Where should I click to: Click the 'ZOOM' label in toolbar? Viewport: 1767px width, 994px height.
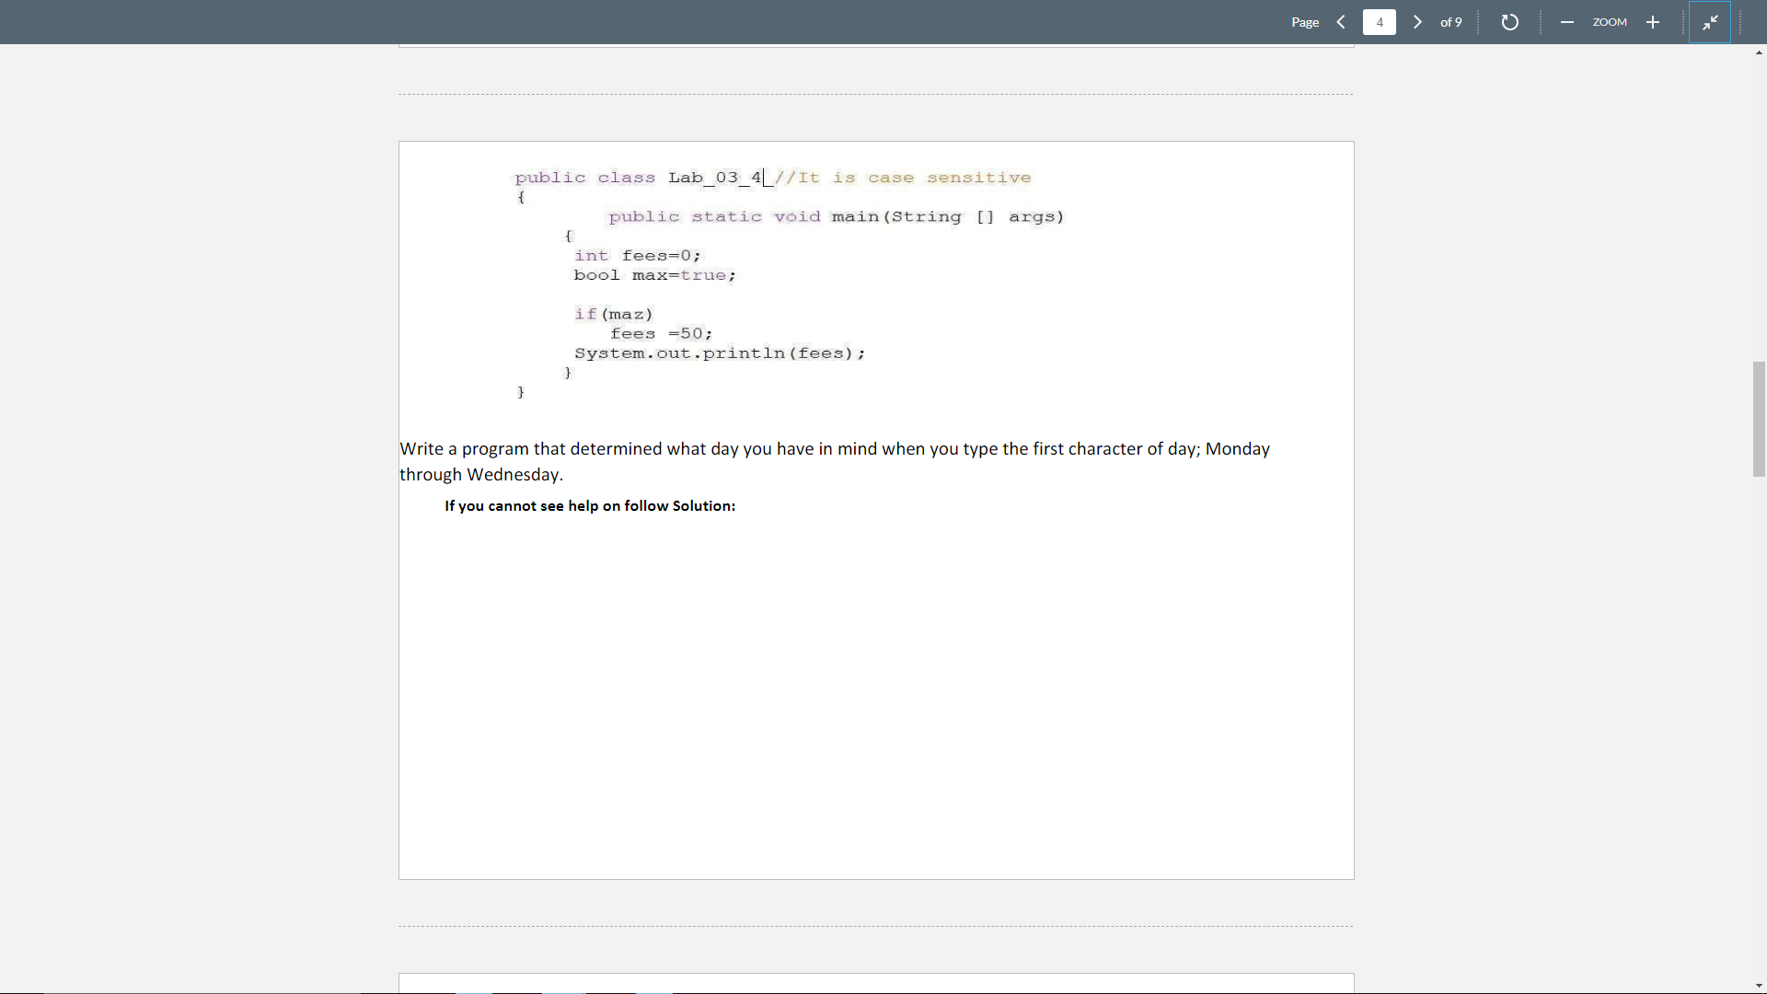1610,22
